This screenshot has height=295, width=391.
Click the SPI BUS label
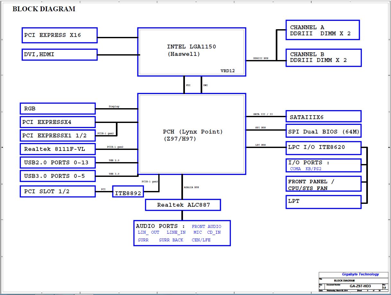point(260,127)
